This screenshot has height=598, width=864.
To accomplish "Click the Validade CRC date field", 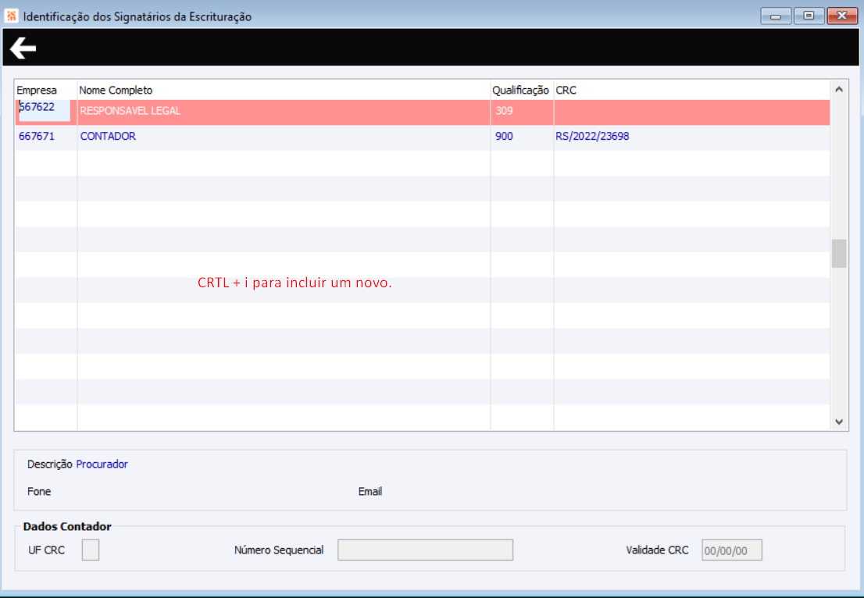I will 732,550.
